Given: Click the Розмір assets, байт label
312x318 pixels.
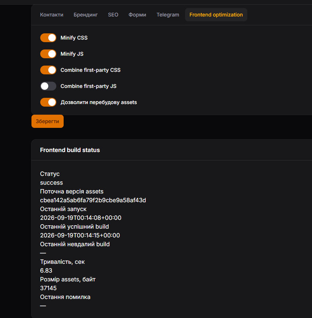Looking at the screenshot, I should click(68, 280).
